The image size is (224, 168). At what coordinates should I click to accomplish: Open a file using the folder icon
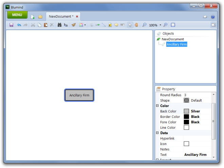coord(40,17)
